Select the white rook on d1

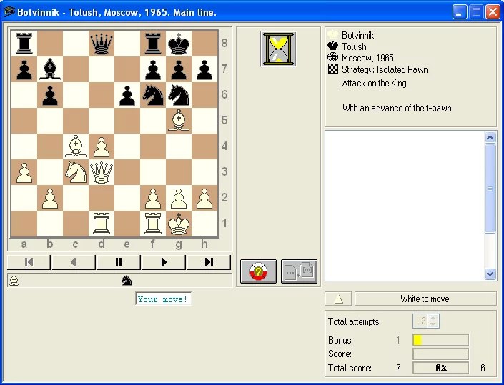click(102, 224)
